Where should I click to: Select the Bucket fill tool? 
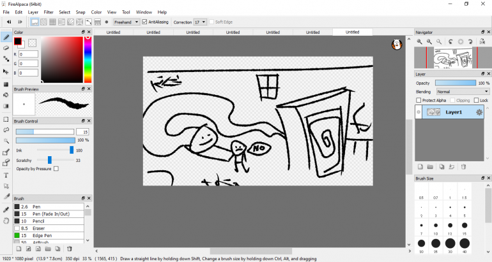tap(6, 95)
